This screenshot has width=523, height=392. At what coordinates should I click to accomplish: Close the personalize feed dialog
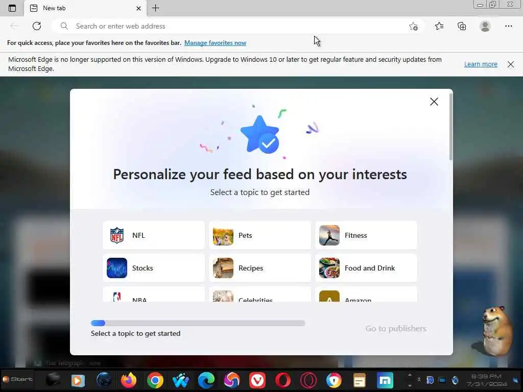point(434,102)
